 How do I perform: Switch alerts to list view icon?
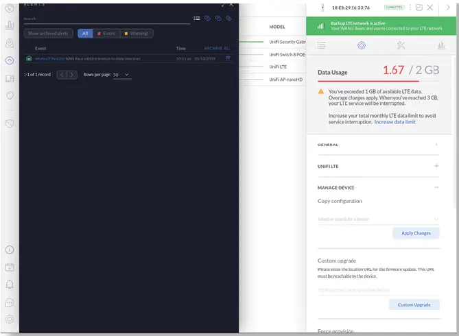[x=197, y=19]
